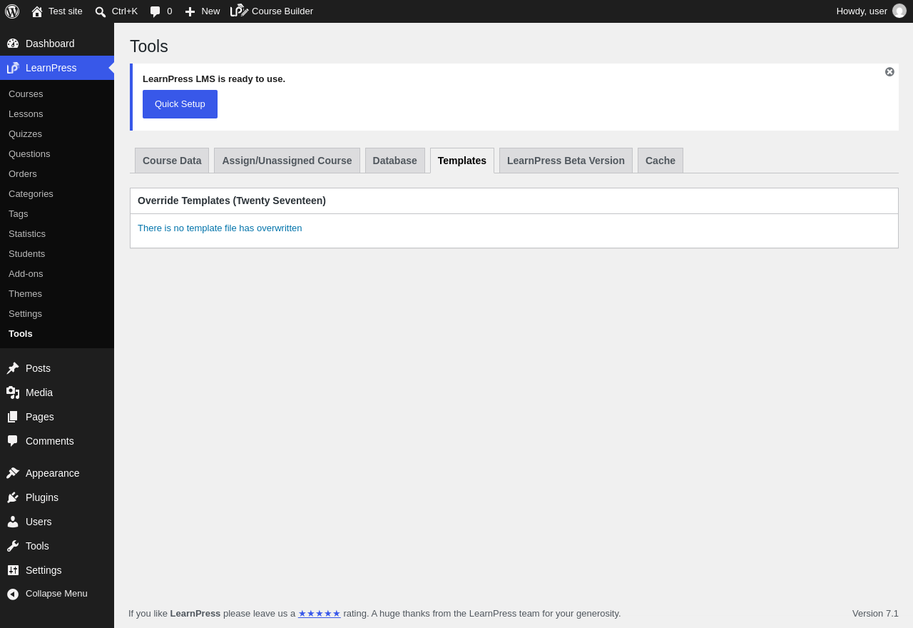Click the five-star rating link
This screenshot has width=913, height=628.
pyautogui.click(x=320, y=614)
